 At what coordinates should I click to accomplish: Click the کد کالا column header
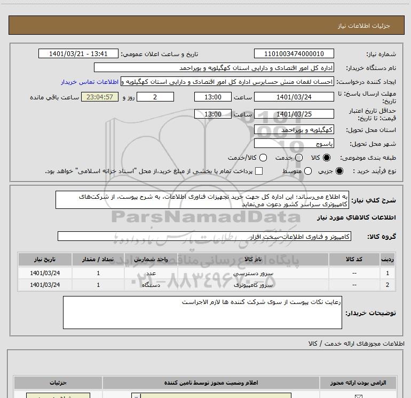[354, 259]
